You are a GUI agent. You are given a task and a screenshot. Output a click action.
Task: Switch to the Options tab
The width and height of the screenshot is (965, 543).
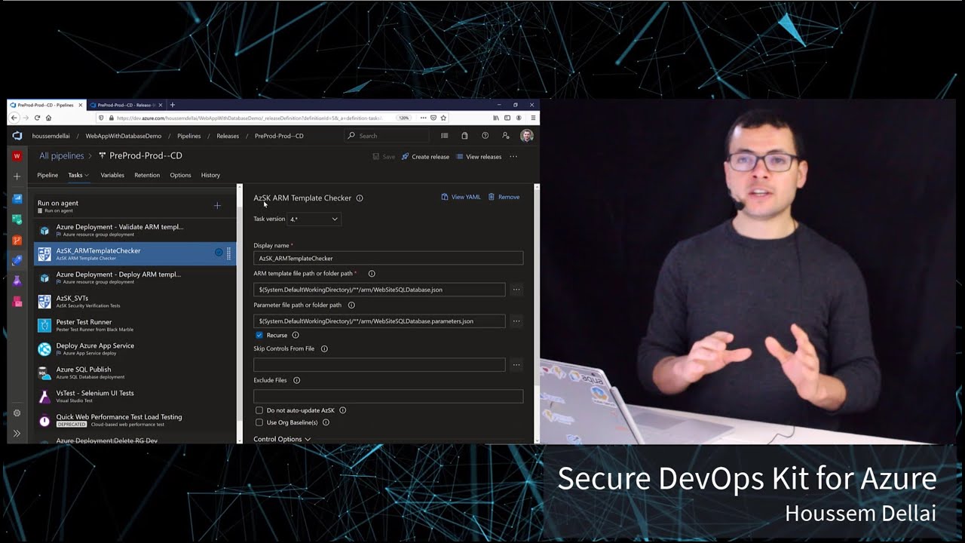[180, 175]
